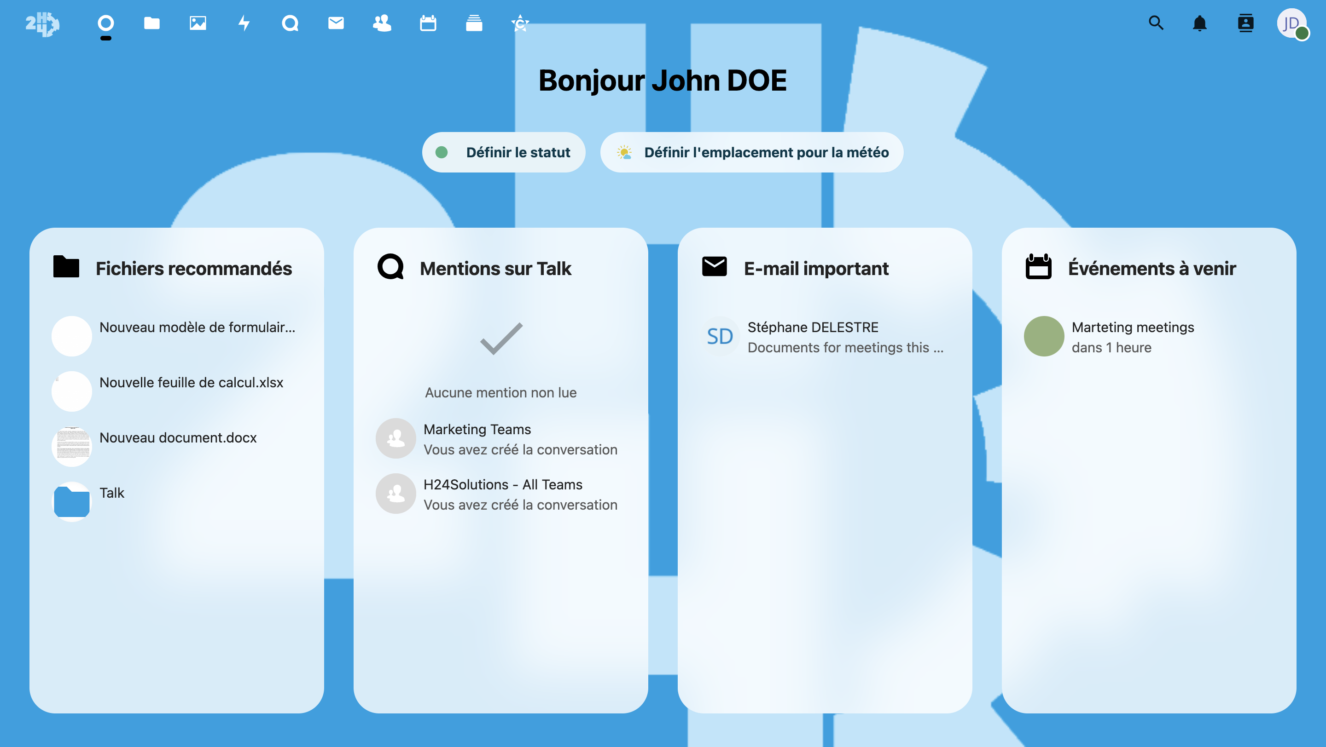
Task: Open the star-shaped app icon in header
Action: pos(520,23)
